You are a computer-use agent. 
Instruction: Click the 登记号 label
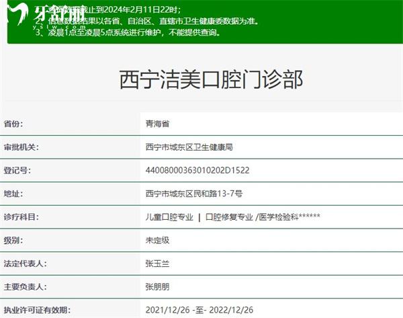click(17, 170)
